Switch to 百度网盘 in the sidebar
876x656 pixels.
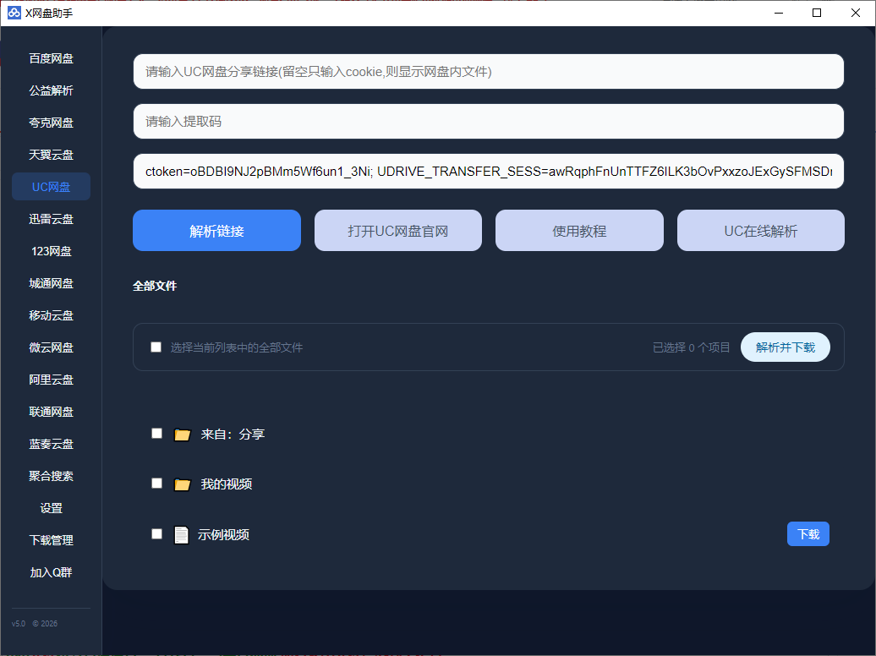(51, 58)
